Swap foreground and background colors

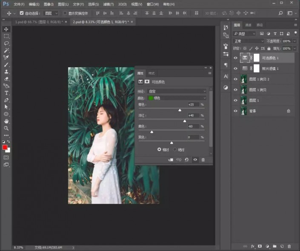[9, 142]
